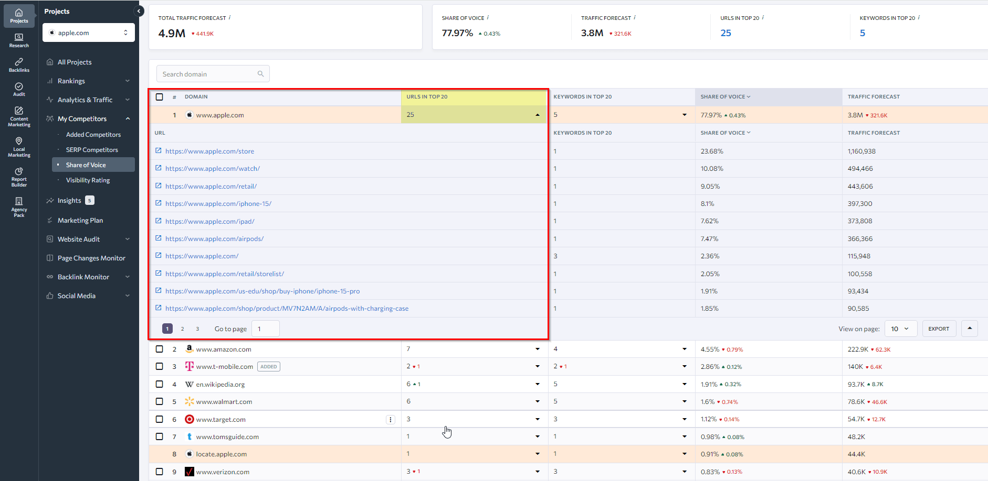Open the Research section in sidebar
Viewport: 988px width, 481px height.
point(19,40)
